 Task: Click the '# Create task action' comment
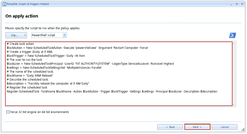[x=20, y=44]
